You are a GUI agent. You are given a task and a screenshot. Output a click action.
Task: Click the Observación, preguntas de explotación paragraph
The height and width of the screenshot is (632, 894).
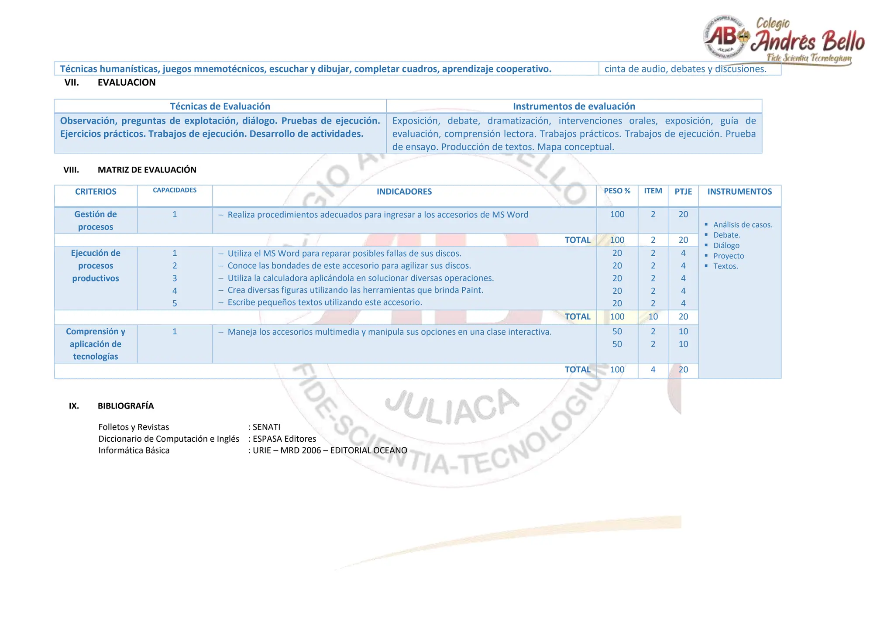click(x=220, y=127)
